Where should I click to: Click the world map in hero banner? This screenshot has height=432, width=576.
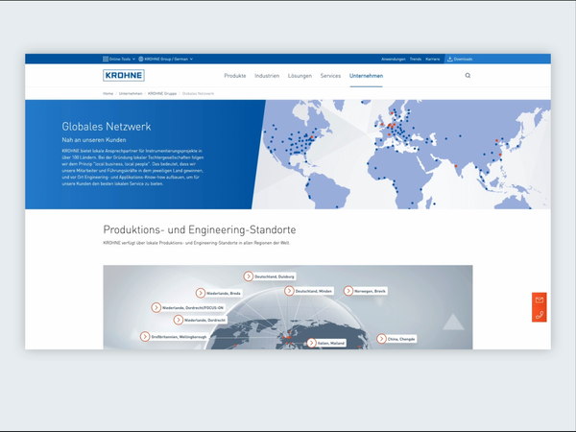tap(402, 155)
